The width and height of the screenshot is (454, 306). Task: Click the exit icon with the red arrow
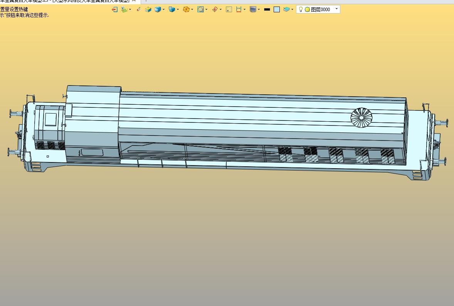click(x=115, y=10)
